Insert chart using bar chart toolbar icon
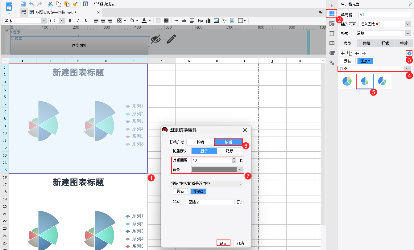The width and height of the screenshot is (414, 250). point(208,21)
